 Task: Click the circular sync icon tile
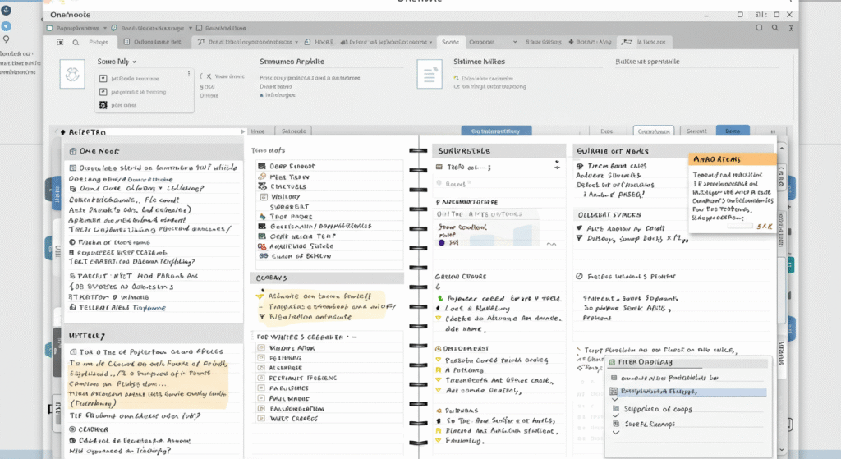(x=73, y=75)
